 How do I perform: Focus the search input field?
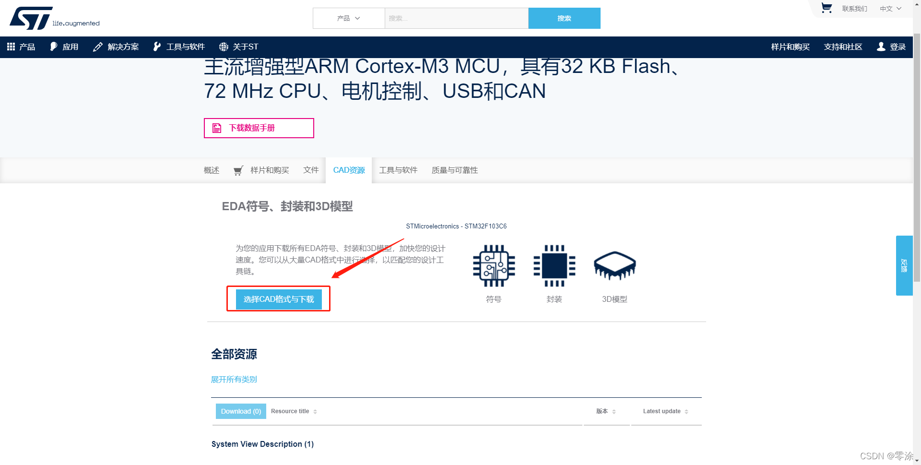click(457, 18)
